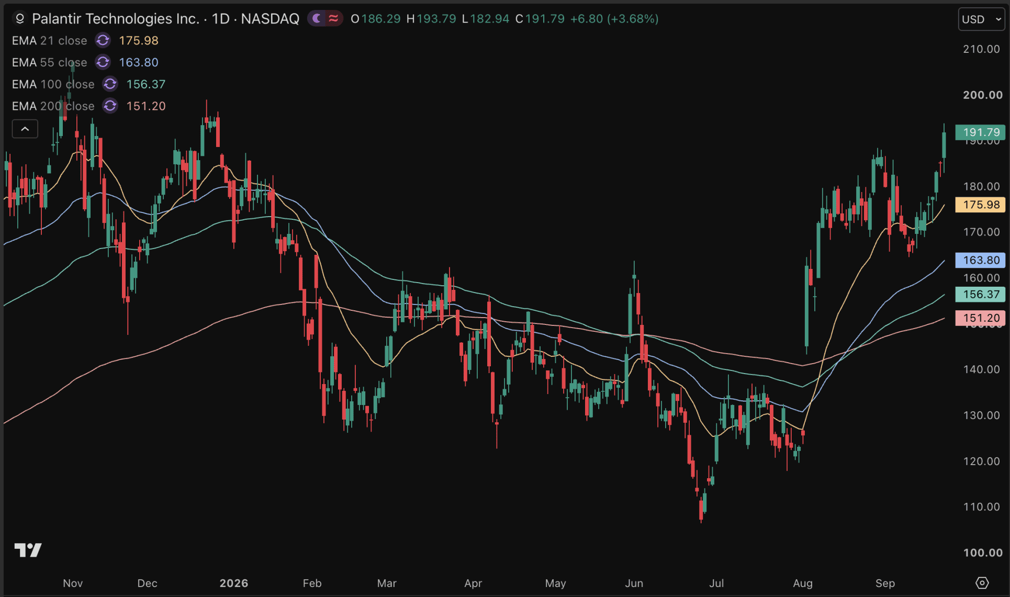Click the 200.00 price scale label
1010x597 pixels.
[983, 95]
